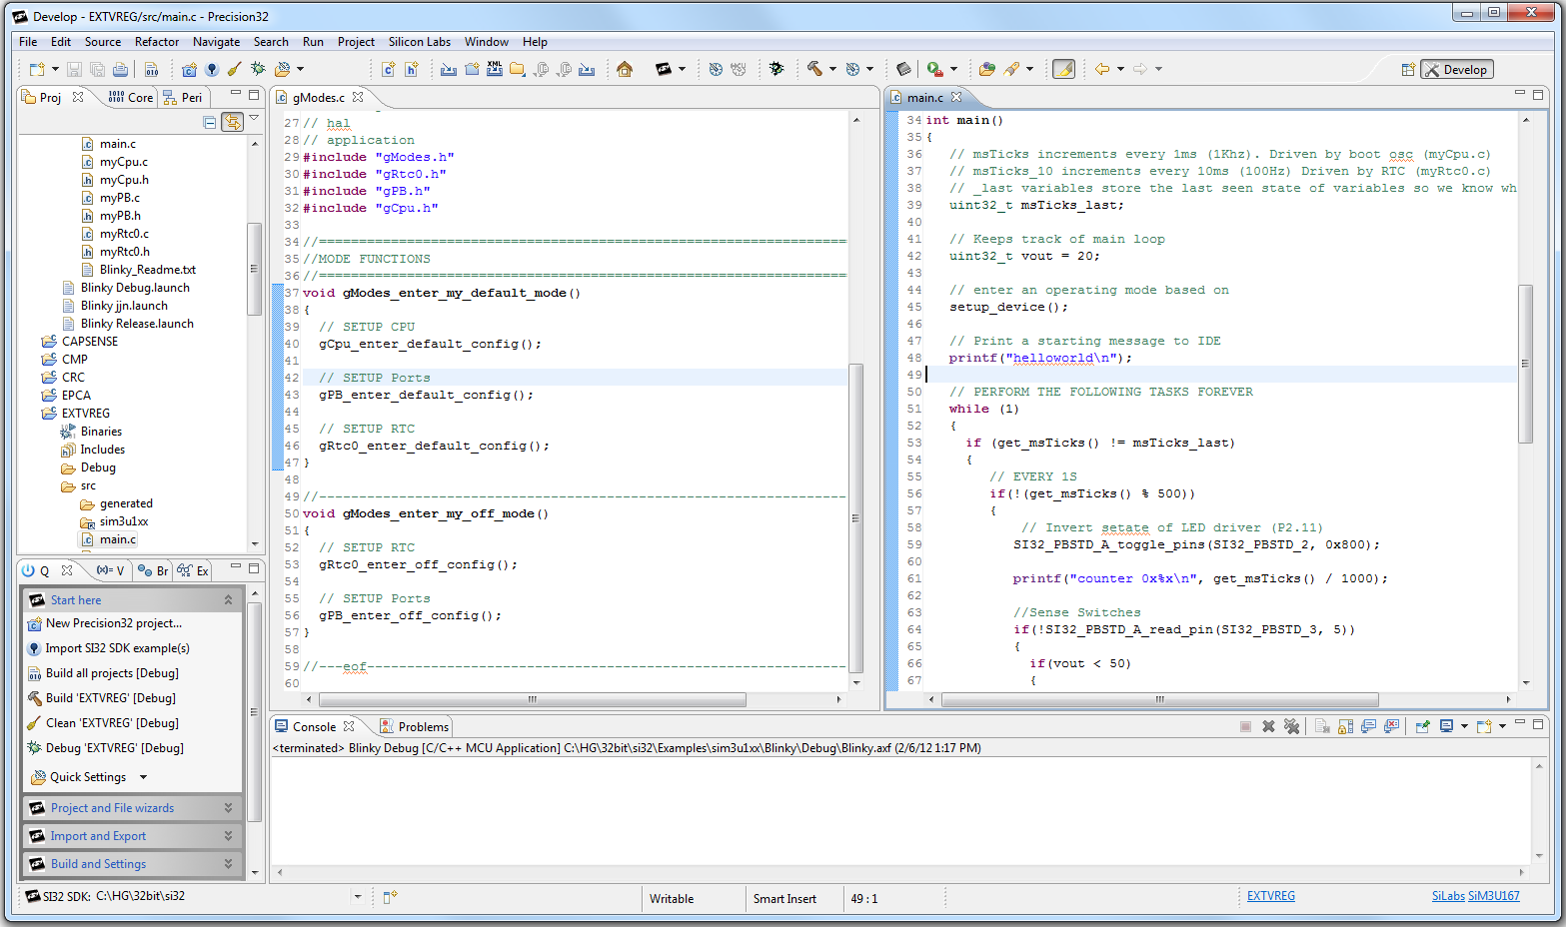This screenshot has height=927, width=1566.
Task: Click the hammer Build icon in toolbar
Action: point(815,69)
